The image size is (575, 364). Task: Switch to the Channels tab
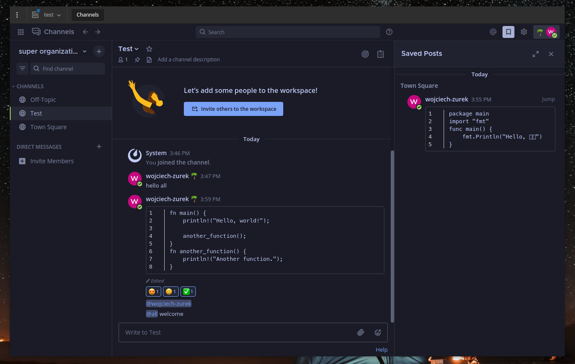[x=87, y=15]
